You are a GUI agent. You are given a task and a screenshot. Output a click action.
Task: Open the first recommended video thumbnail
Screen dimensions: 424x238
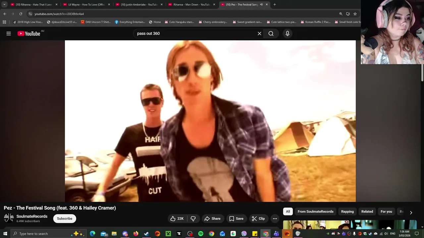[x=316, y=224]
